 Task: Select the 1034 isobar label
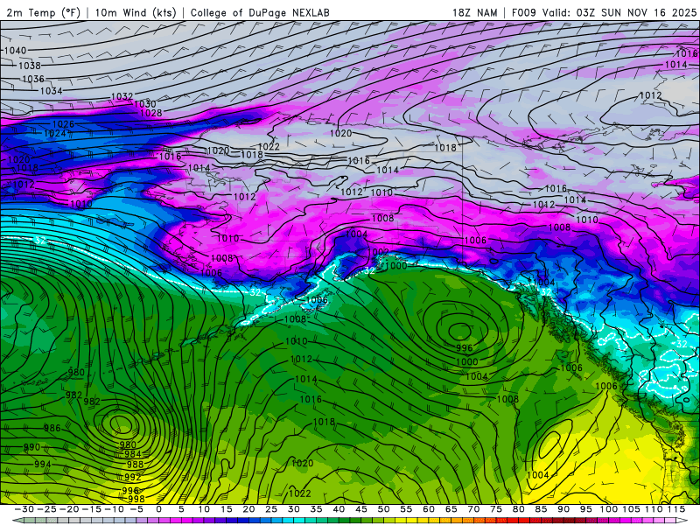(52, 91)
